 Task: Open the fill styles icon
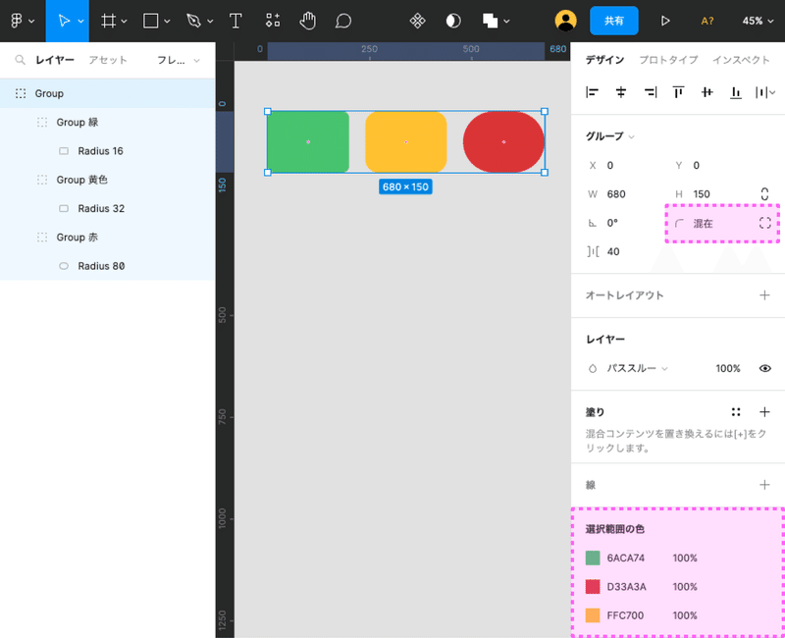click(x=735, y=411)
